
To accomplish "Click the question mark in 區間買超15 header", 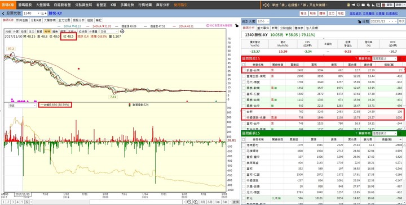I will [356, 59].
